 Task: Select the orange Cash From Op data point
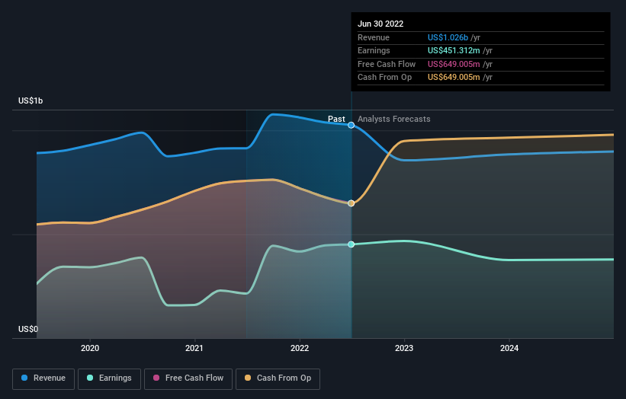pyautogui.click(x=351, y=203)
